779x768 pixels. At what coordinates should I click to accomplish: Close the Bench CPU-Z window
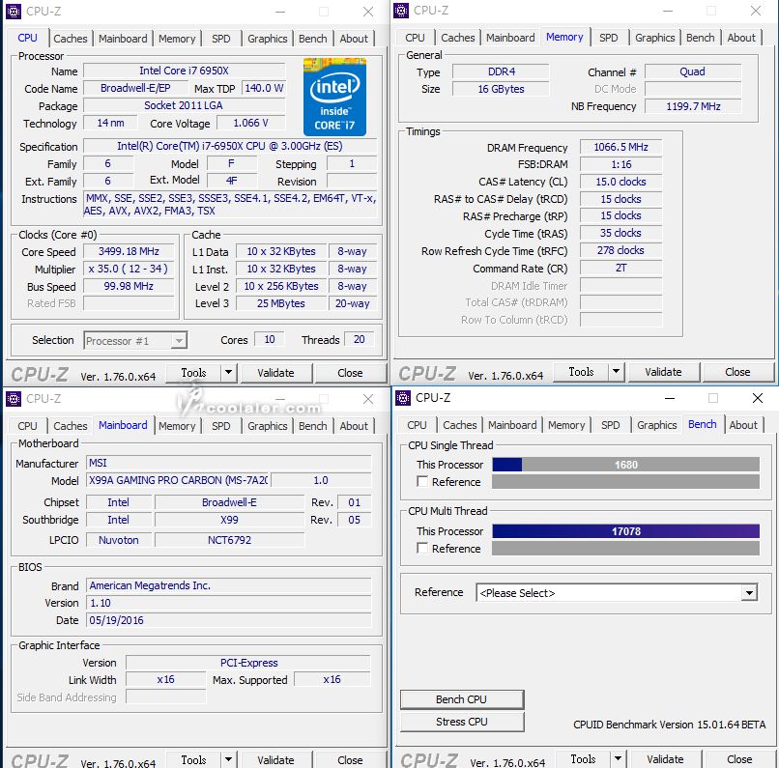[x=757, y=398]
